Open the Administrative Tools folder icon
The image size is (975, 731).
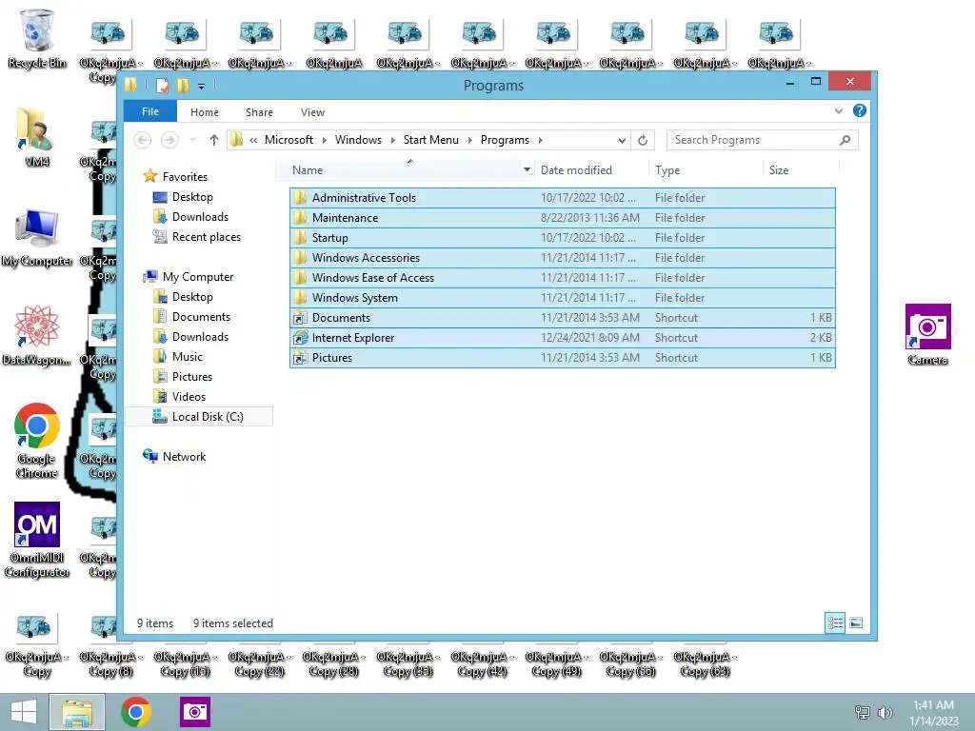[301, 198]
